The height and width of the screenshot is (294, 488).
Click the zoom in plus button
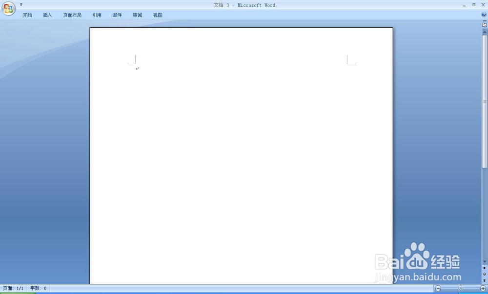click(x=483, y=289)
